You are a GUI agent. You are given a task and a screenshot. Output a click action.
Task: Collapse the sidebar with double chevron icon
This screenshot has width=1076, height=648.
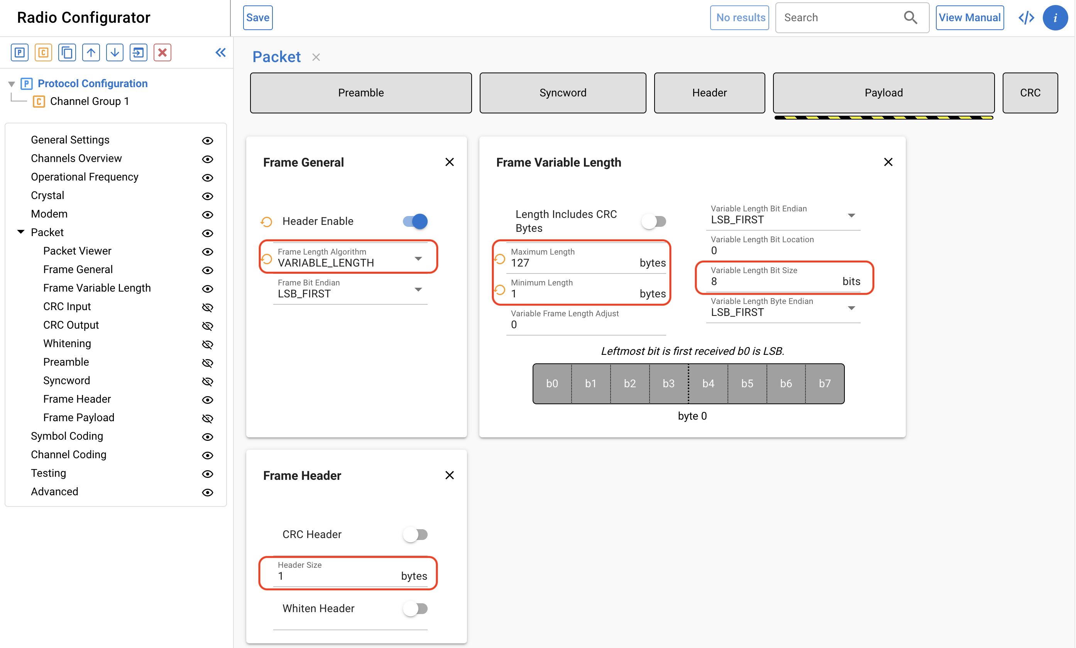tap(220, 53)
